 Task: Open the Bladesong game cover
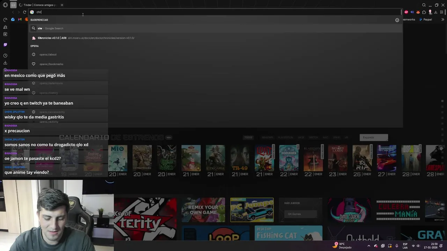(x=313, y=158)
